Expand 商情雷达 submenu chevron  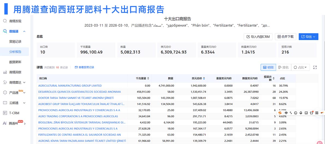[x=24, y=82]
